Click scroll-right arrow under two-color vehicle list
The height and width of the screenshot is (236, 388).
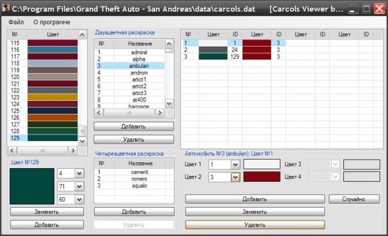160,113
